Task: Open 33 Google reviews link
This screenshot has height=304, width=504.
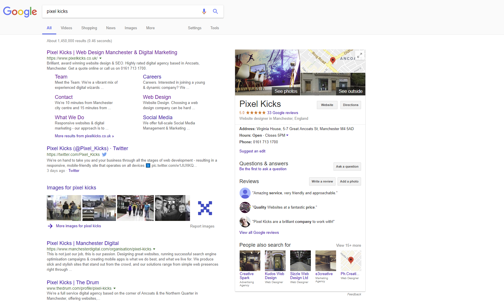Action: (283, 113)
